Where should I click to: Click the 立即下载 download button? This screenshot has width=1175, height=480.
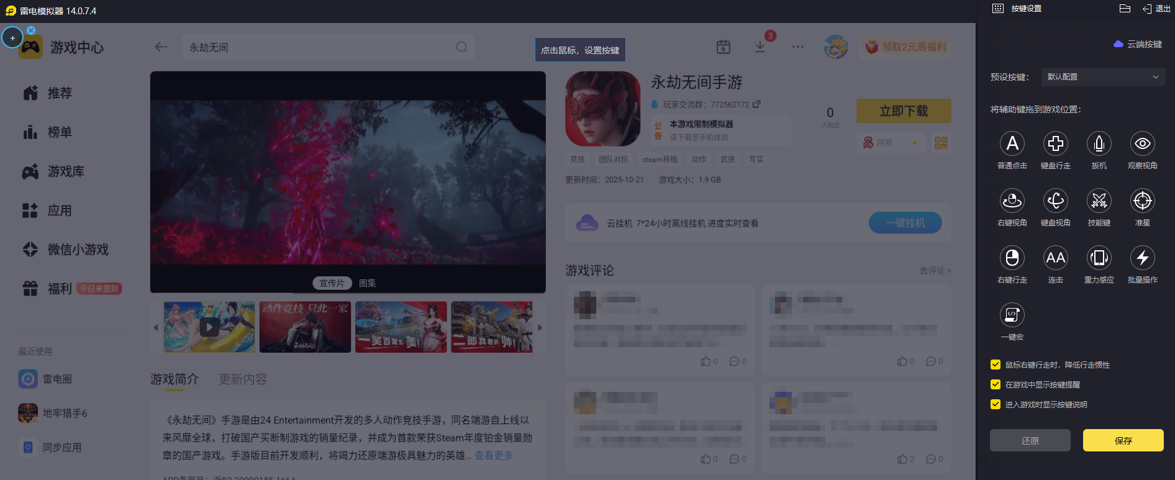coord(904,111)
